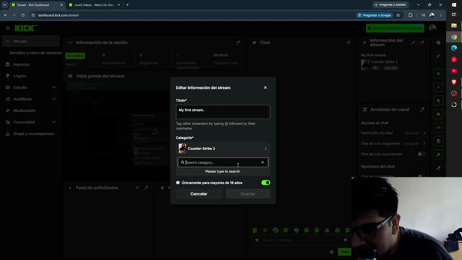462x260 pixels.
Task: Open chat settings gear icon
Action: [331, 252]
